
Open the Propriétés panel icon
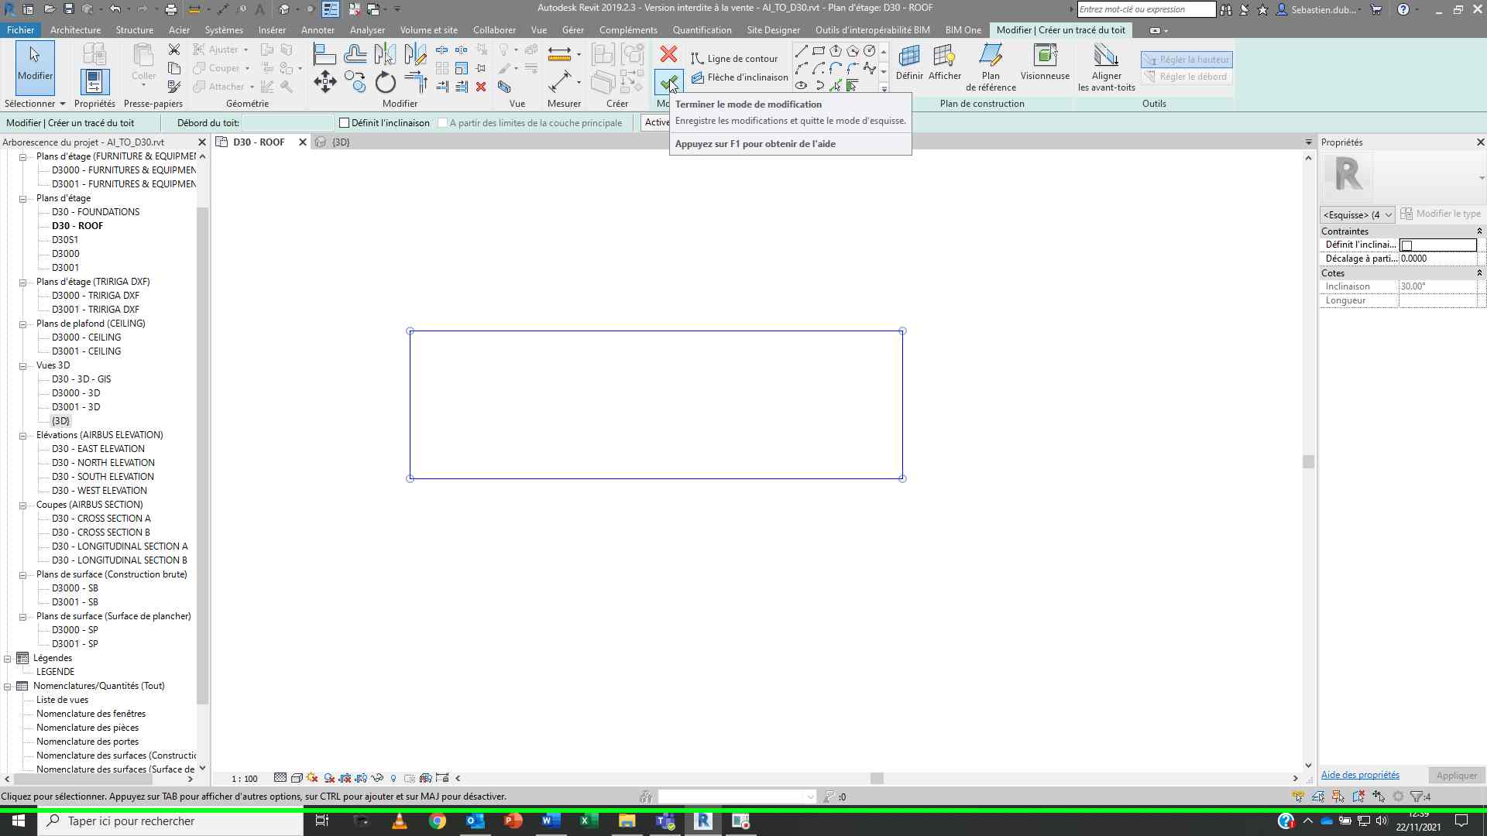tap(94, 81)
